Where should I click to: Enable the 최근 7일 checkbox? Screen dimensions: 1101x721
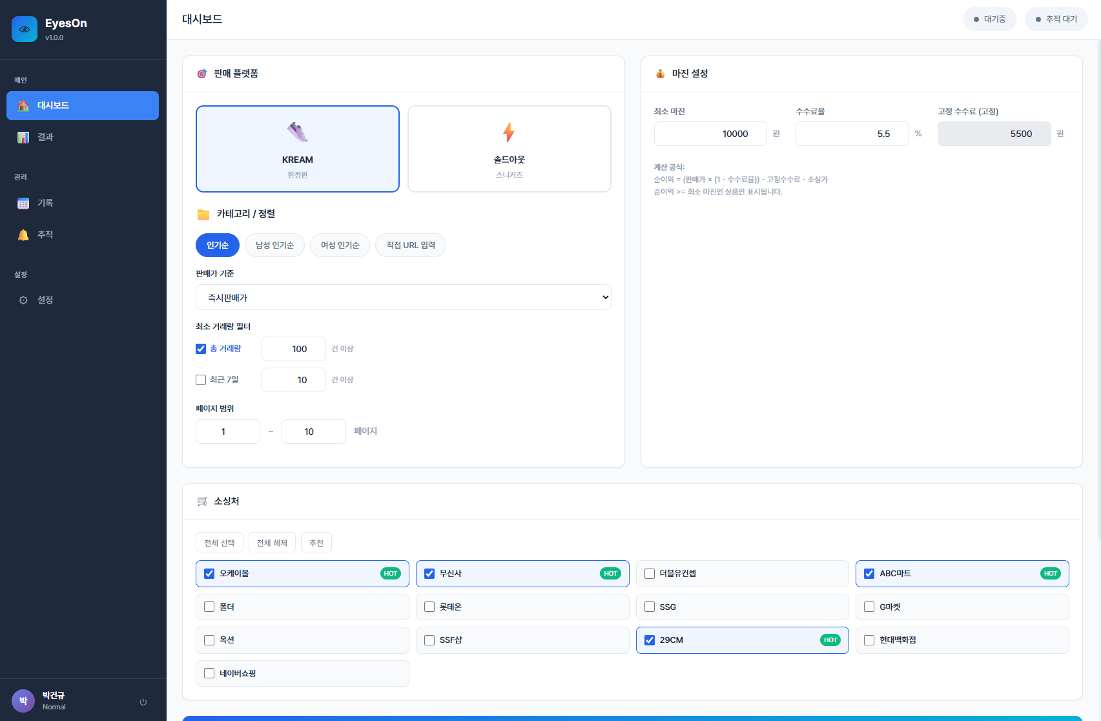[201, 380]
